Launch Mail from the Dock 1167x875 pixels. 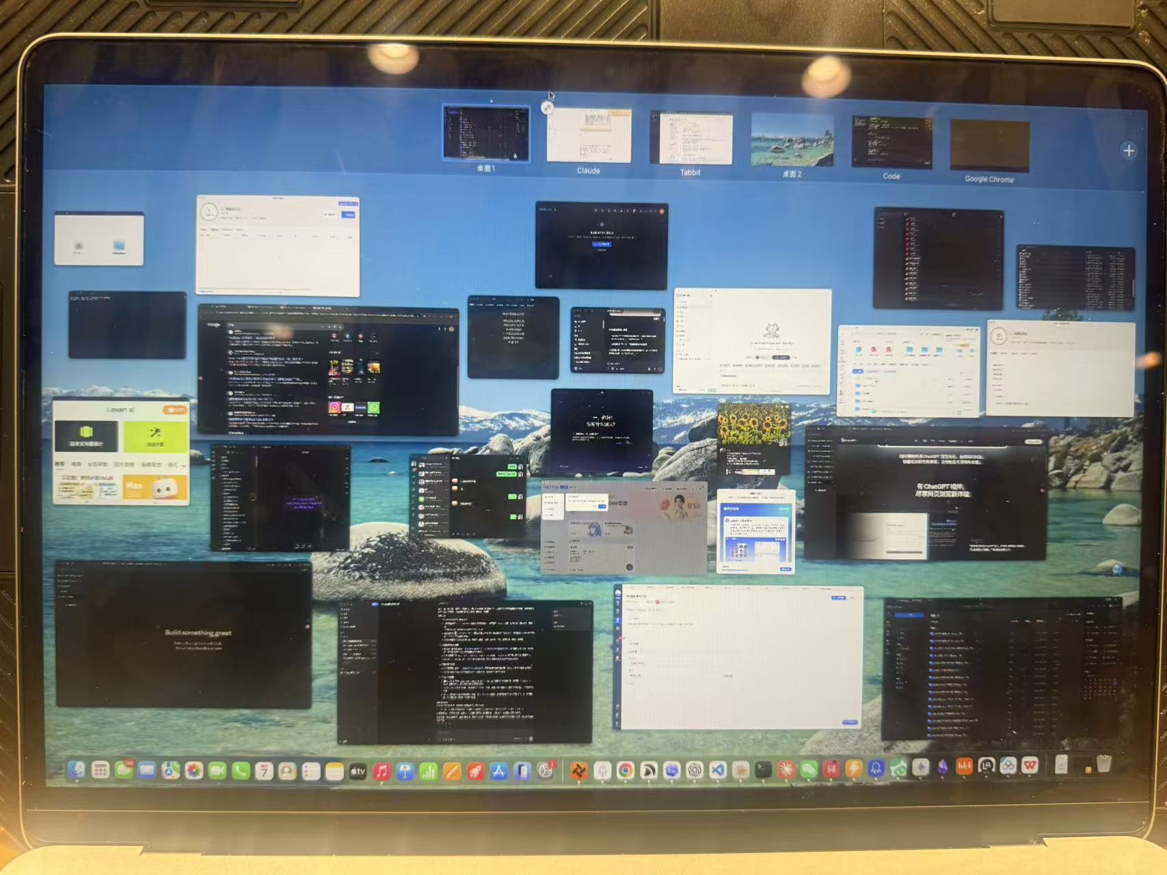[147, 770]
